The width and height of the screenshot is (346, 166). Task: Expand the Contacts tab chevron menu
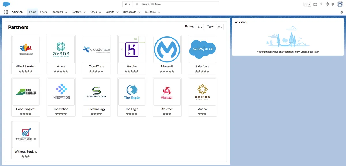(85, 12)
